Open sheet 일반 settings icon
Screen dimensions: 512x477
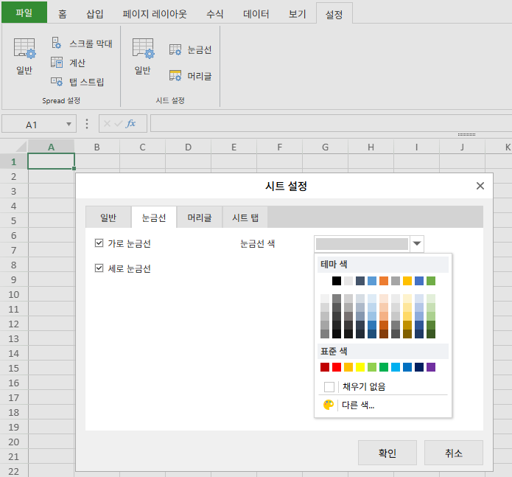(x=143, y=49)
